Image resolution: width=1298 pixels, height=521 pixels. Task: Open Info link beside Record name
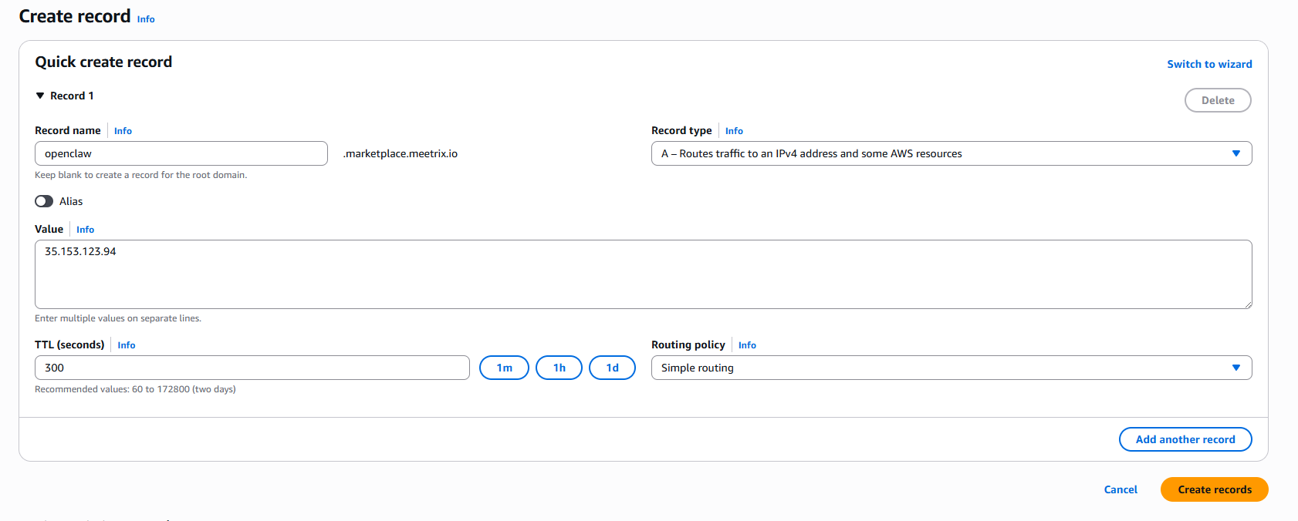pyautogui.click(x=123, y=131)
